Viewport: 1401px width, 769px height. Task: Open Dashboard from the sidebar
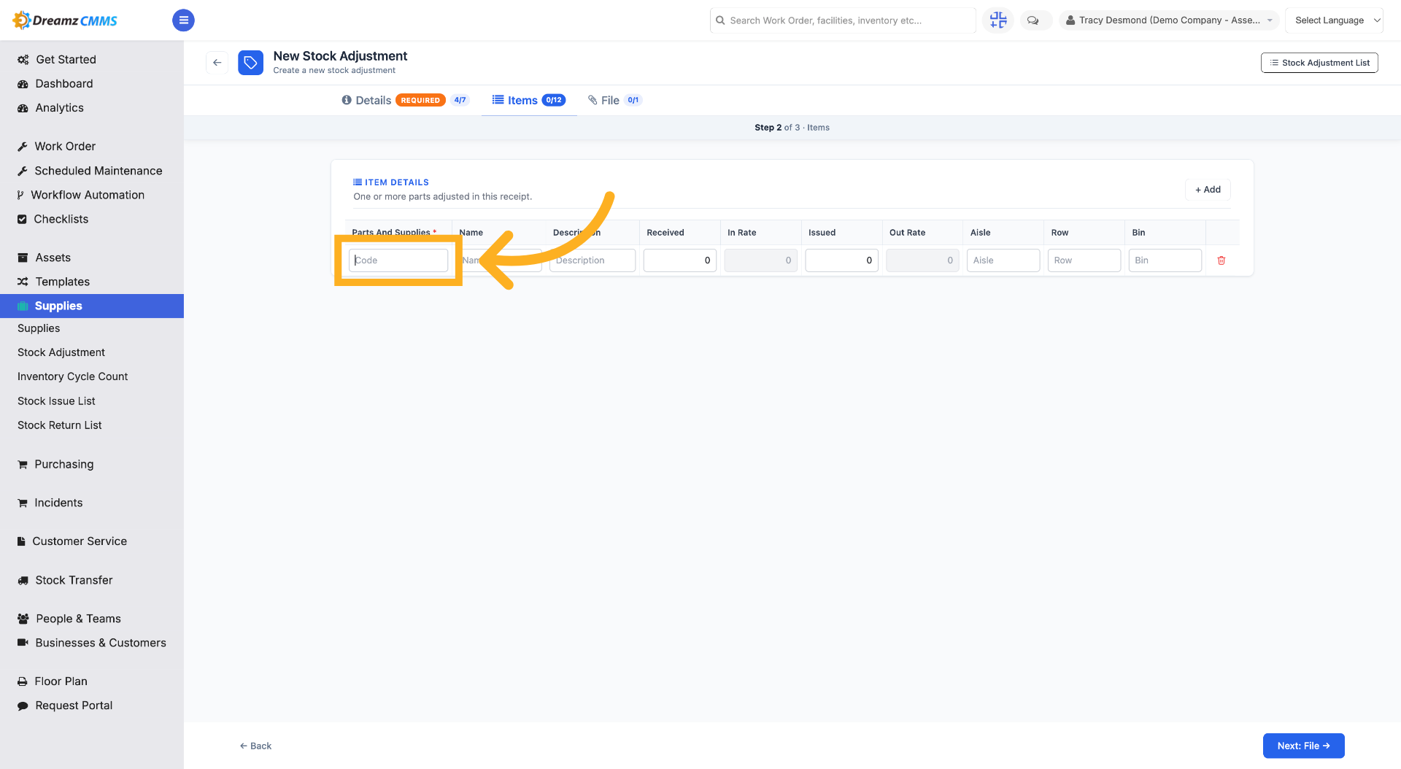[x=64, y=84]
